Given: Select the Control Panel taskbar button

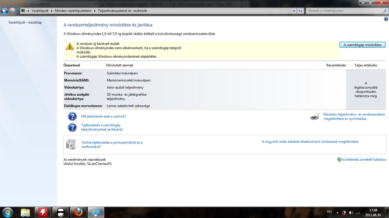Looking at the screenshot, I should coord(96,212).
